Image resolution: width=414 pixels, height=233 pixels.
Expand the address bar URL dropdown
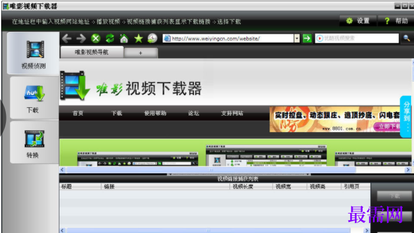[297, 38]
